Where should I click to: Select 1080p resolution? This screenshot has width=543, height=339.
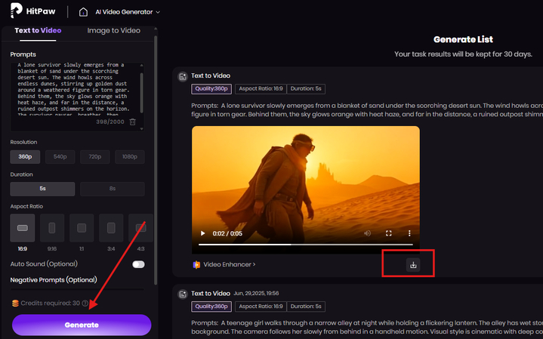click(x=129, y=157)
